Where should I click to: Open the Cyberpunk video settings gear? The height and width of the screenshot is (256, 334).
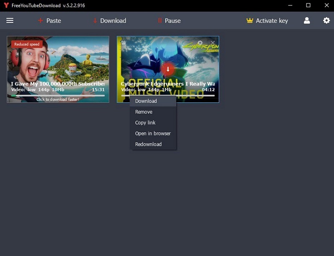pyautogui.click(x=200, y=43)
